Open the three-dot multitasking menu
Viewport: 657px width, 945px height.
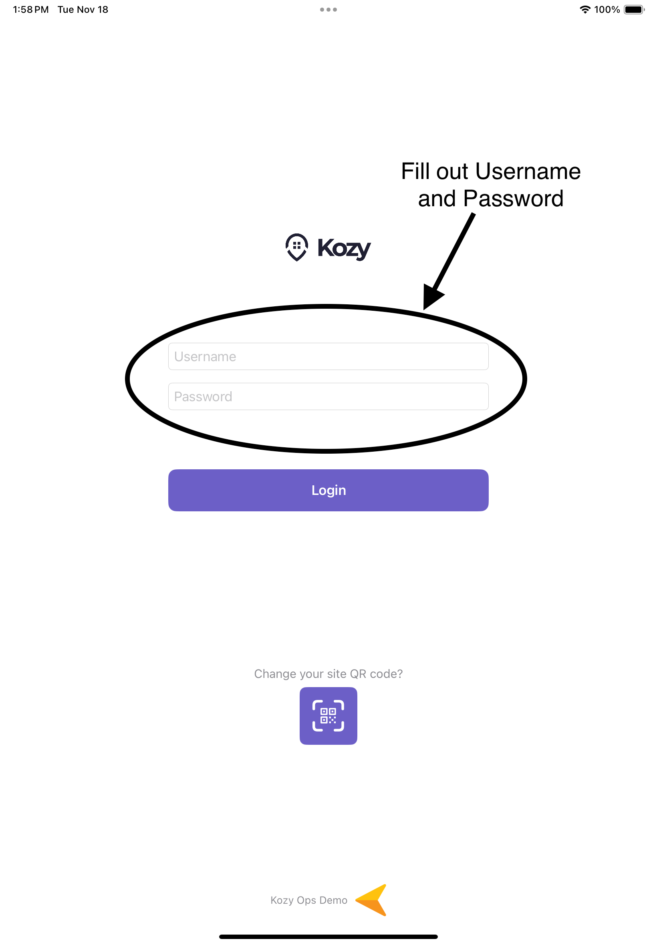pos(328,10)
